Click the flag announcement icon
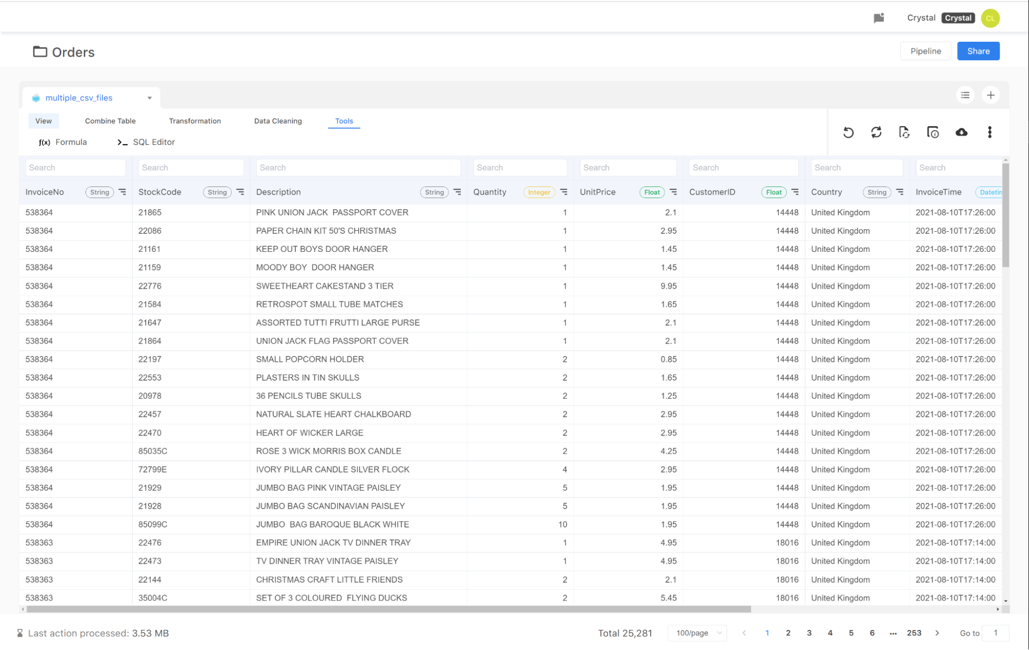 pos(879,18)
